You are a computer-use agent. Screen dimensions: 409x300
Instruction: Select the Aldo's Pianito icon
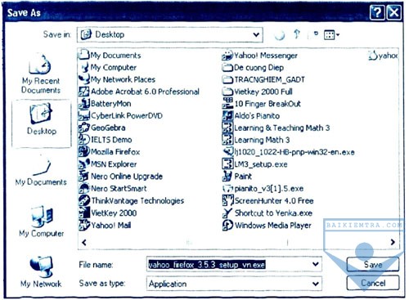tap(227, 116)
